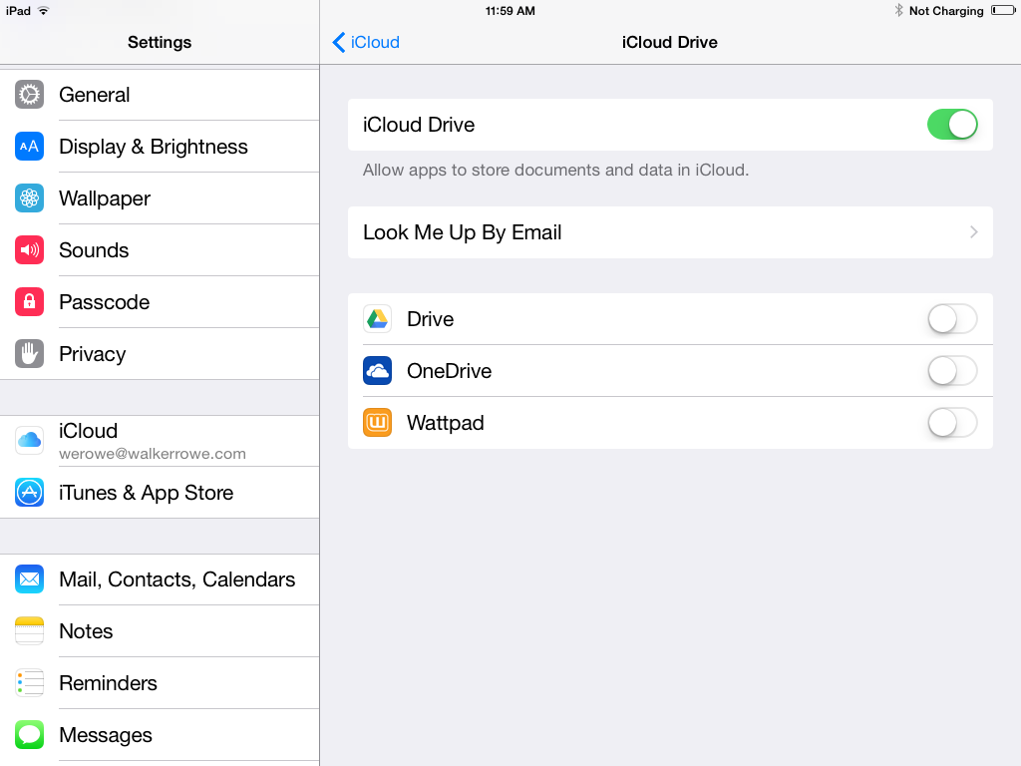Enable the OneDrive toggle

click(952, 371)
